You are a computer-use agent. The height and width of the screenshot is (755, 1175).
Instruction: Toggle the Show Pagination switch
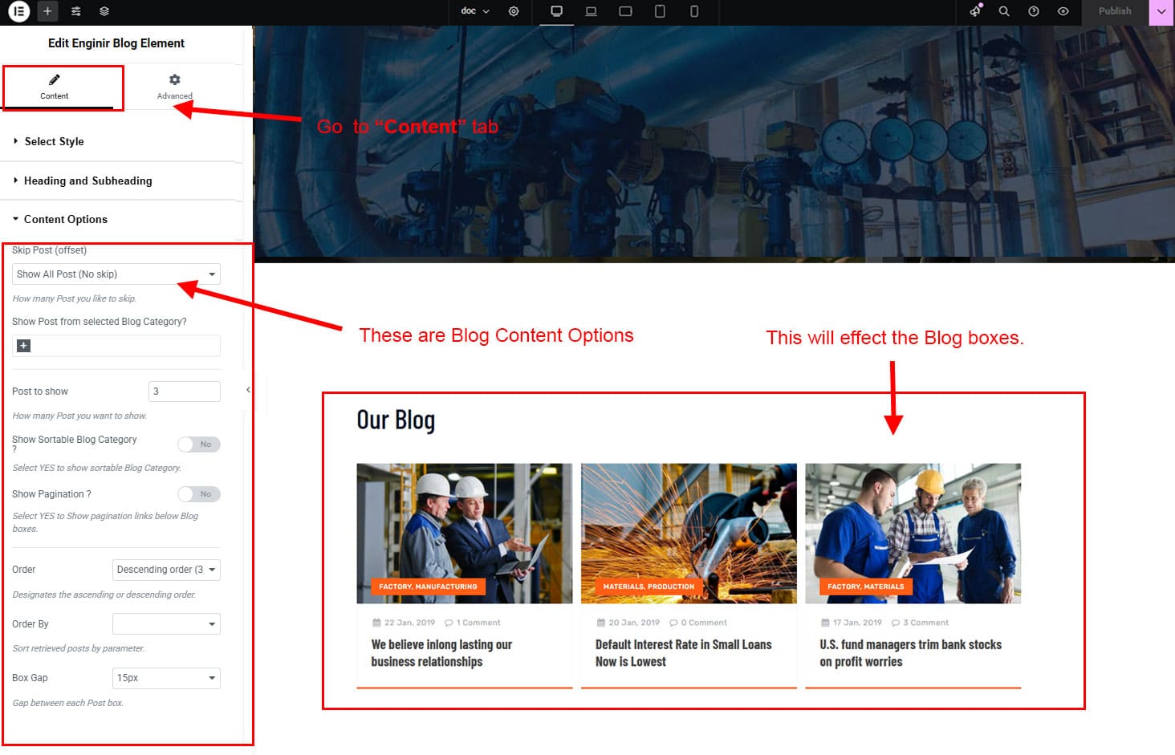click(199, 494)
